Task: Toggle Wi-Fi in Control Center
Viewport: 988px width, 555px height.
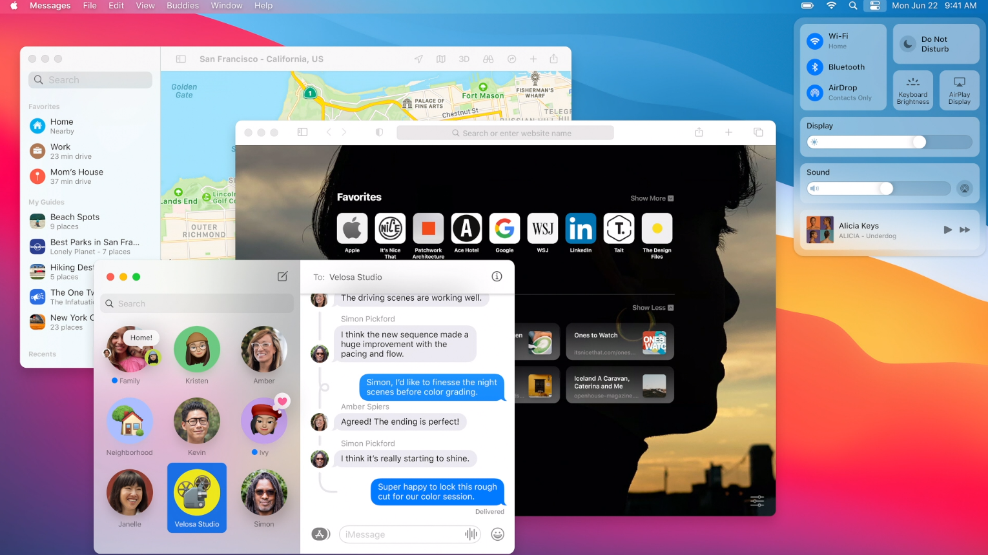Action: pyautogui.click(x=815, y=41)
